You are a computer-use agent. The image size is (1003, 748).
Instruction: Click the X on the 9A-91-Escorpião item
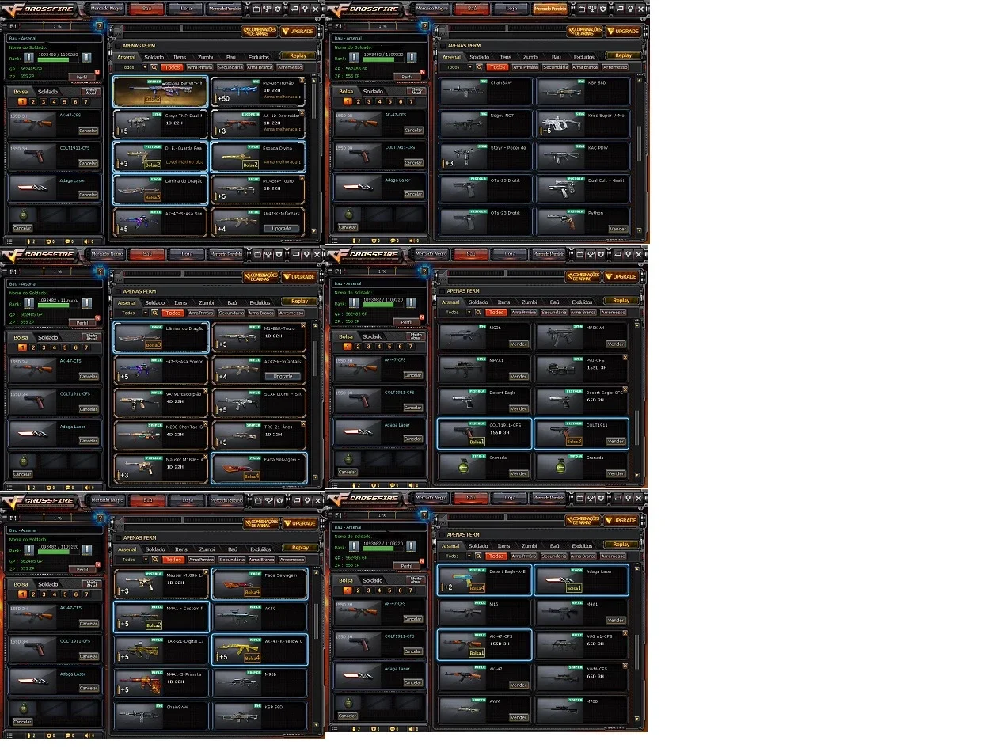pos(205,391)
